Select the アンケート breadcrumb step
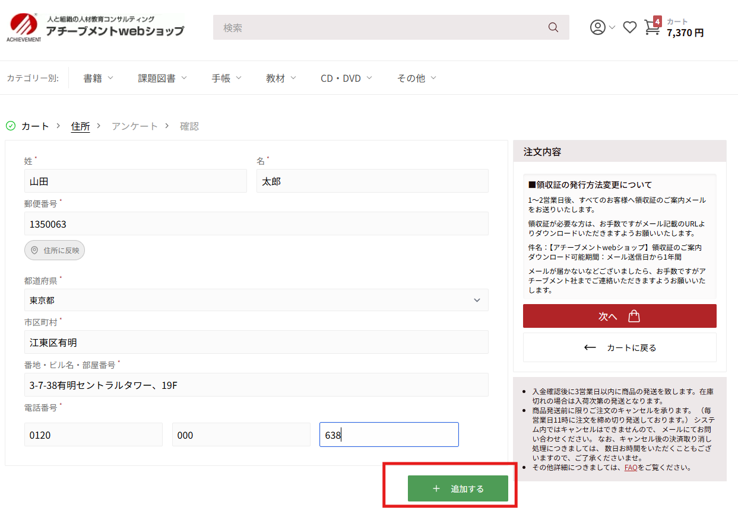 pos(135,126)
